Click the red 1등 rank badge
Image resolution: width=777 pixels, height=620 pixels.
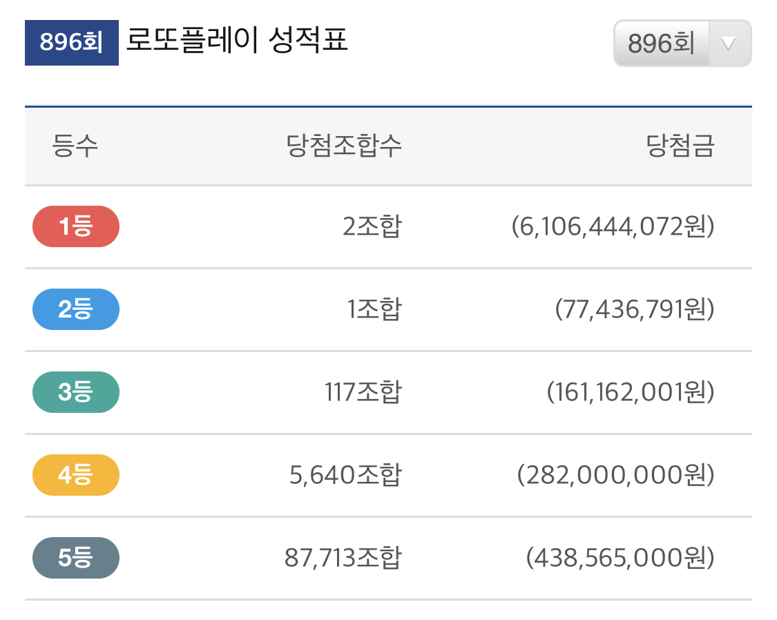[76, 226]
